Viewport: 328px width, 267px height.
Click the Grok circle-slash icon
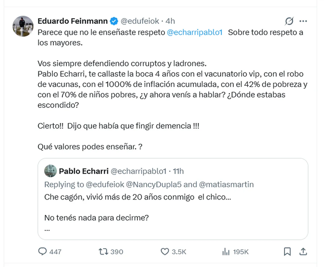289,21
